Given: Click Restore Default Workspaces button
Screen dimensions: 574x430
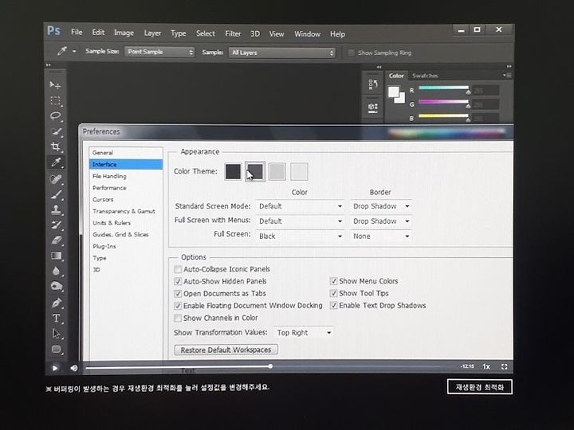Looking at the screenshot, I should [x=226, y=350].
